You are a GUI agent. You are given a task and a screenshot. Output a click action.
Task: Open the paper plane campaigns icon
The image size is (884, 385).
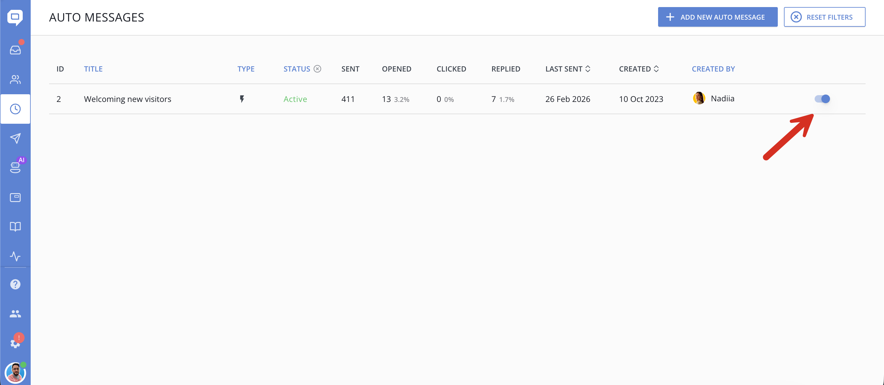pyautogui.click(x=15, y=138)
